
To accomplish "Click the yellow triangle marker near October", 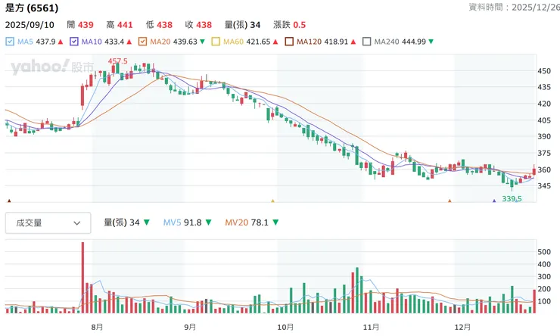I will click(x=272, y=201).
